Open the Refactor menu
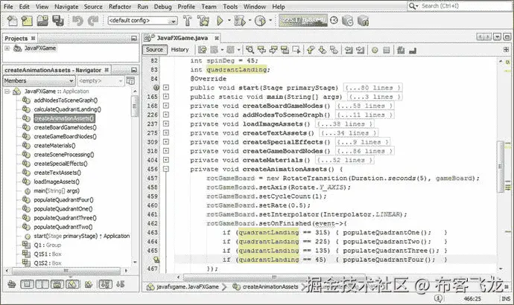The image size is (514, 305). coord(120,7)
